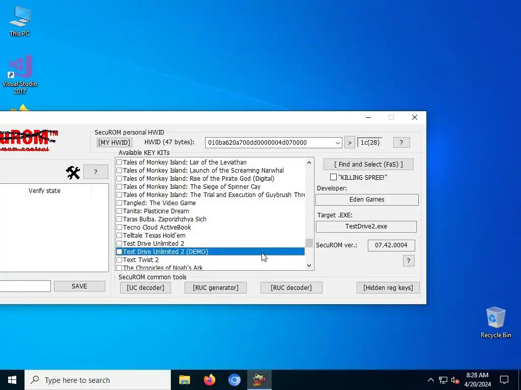Click the taskbar clock showing 8:28 AM
The height and width of the screenshot is (390, 521).
coord(477,380)
